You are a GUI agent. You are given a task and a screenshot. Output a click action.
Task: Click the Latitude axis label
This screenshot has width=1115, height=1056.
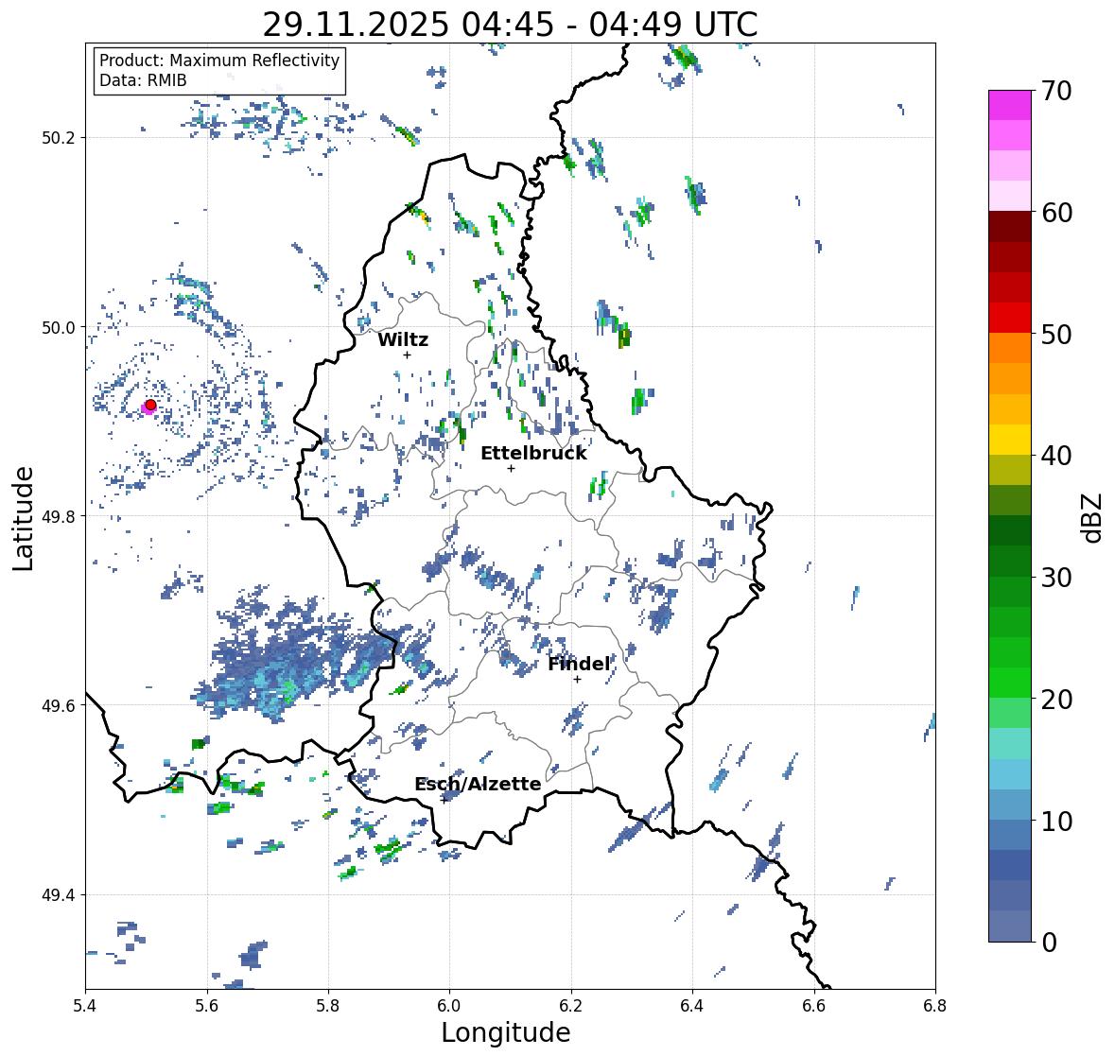(x=24, y=519)
